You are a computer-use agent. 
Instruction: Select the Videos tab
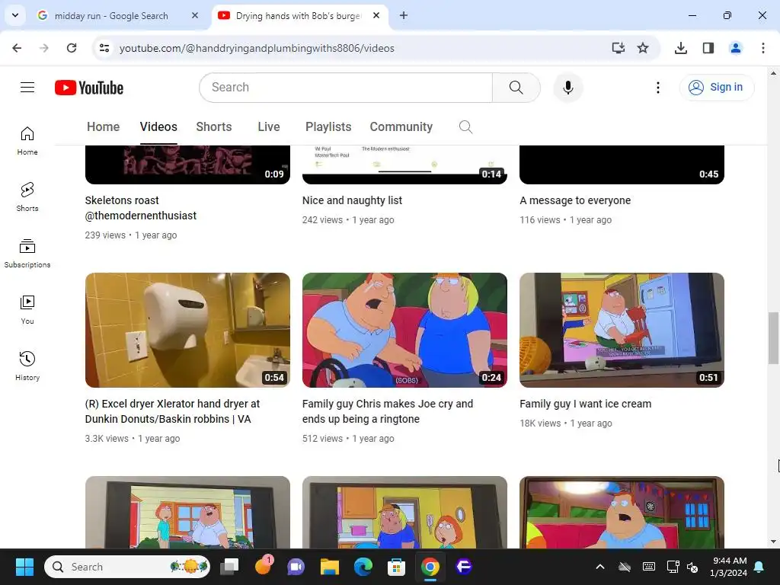point(158,127)
